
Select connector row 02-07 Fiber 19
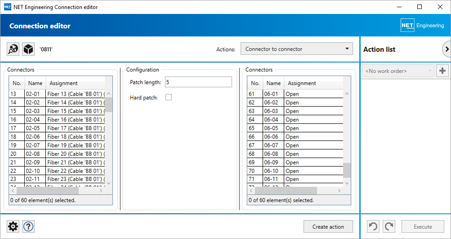[x=57, y=145]
